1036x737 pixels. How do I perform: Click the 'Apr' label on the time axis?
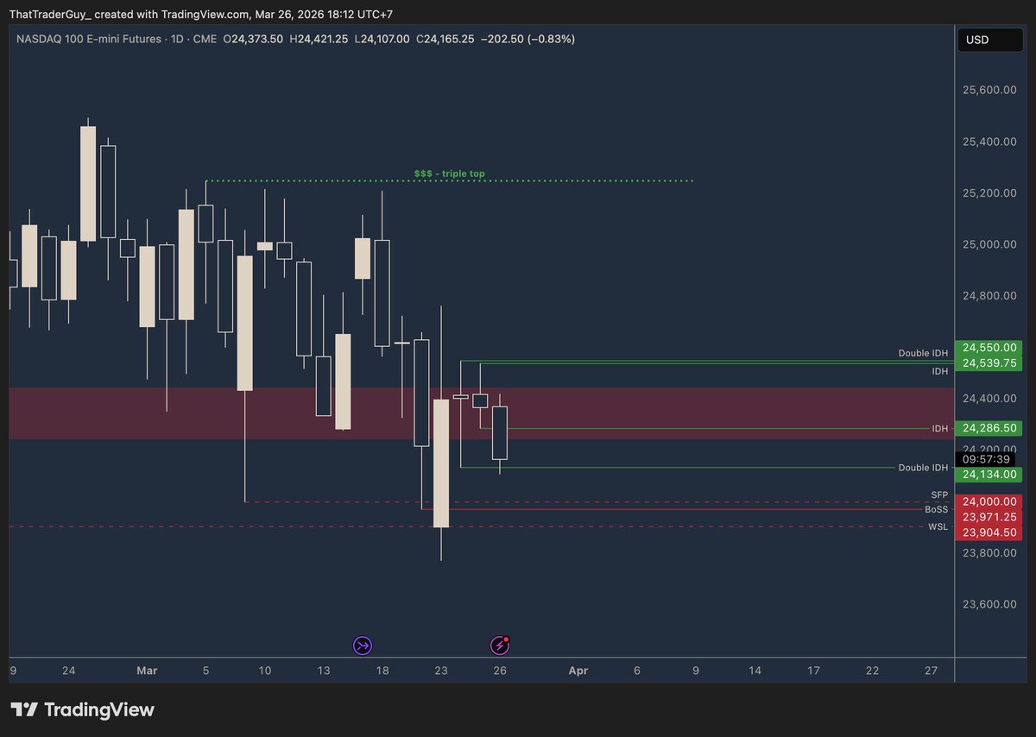coord(578,670)
